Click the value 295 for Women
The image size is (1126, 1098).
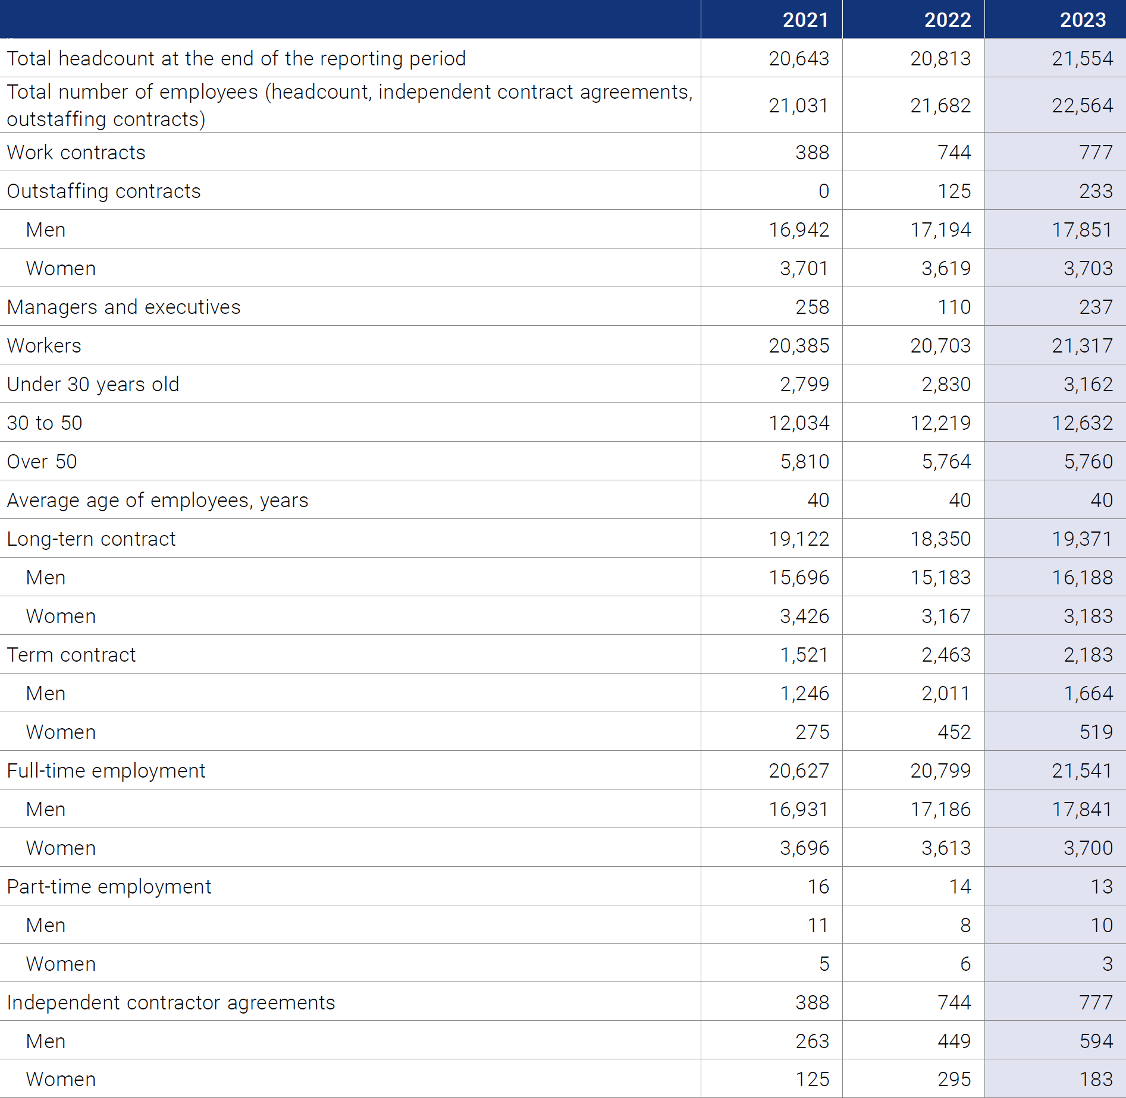click(954, 1079)
